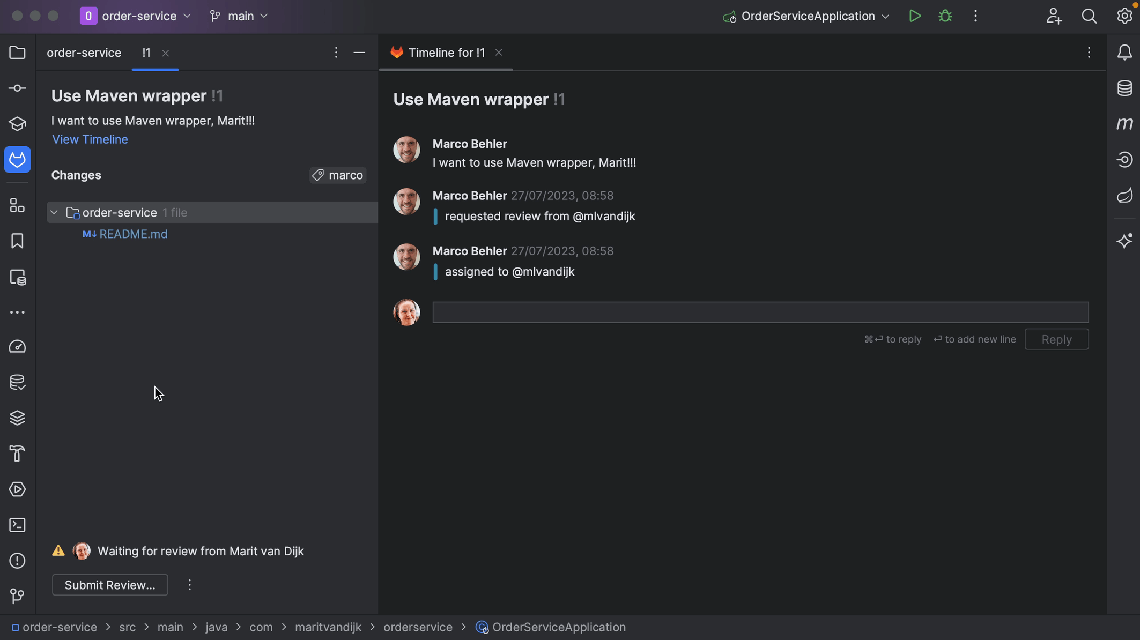Click the Commit history icon in sidebar
The width and height of the screenshot is (1140, 640).
17,87
